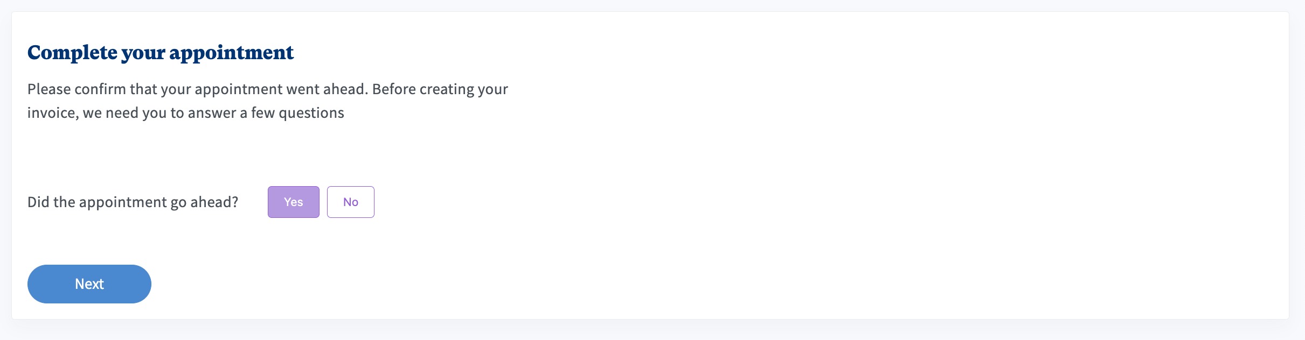Choose No for appointment went ahead
Screen dimensions: 1305x340
click(350, 202)
